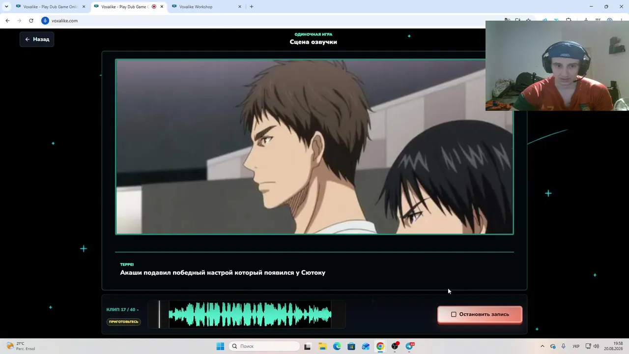Click the audio waveform timeline

point(247,314)
